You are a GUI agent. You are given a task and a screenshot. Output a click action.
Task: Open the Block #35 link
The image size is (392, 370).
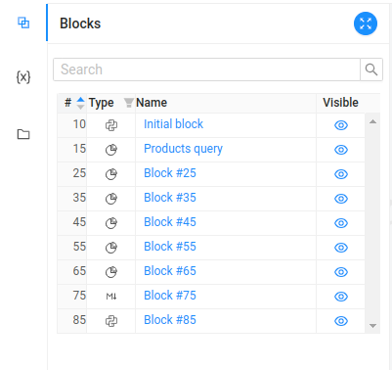point(170,198)
